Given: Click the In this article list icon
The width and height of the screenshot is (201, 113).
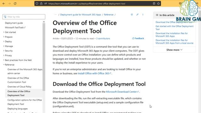Looking at the screenshot, I should pyautogui.click(x=157, y=15).
